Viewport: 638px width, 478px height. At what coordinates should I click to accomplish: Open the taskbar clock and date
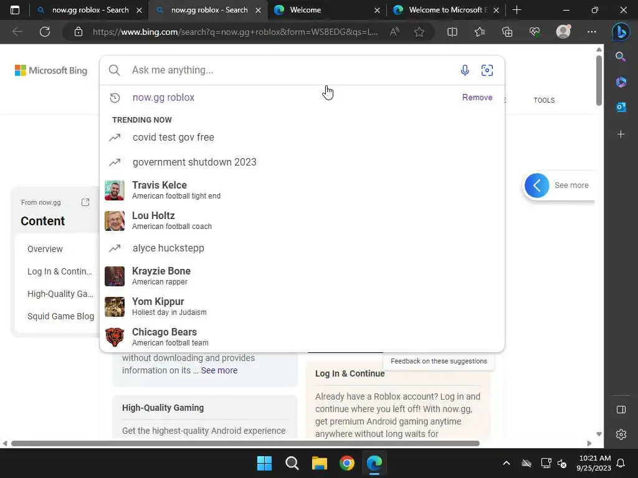pos(594,463)
